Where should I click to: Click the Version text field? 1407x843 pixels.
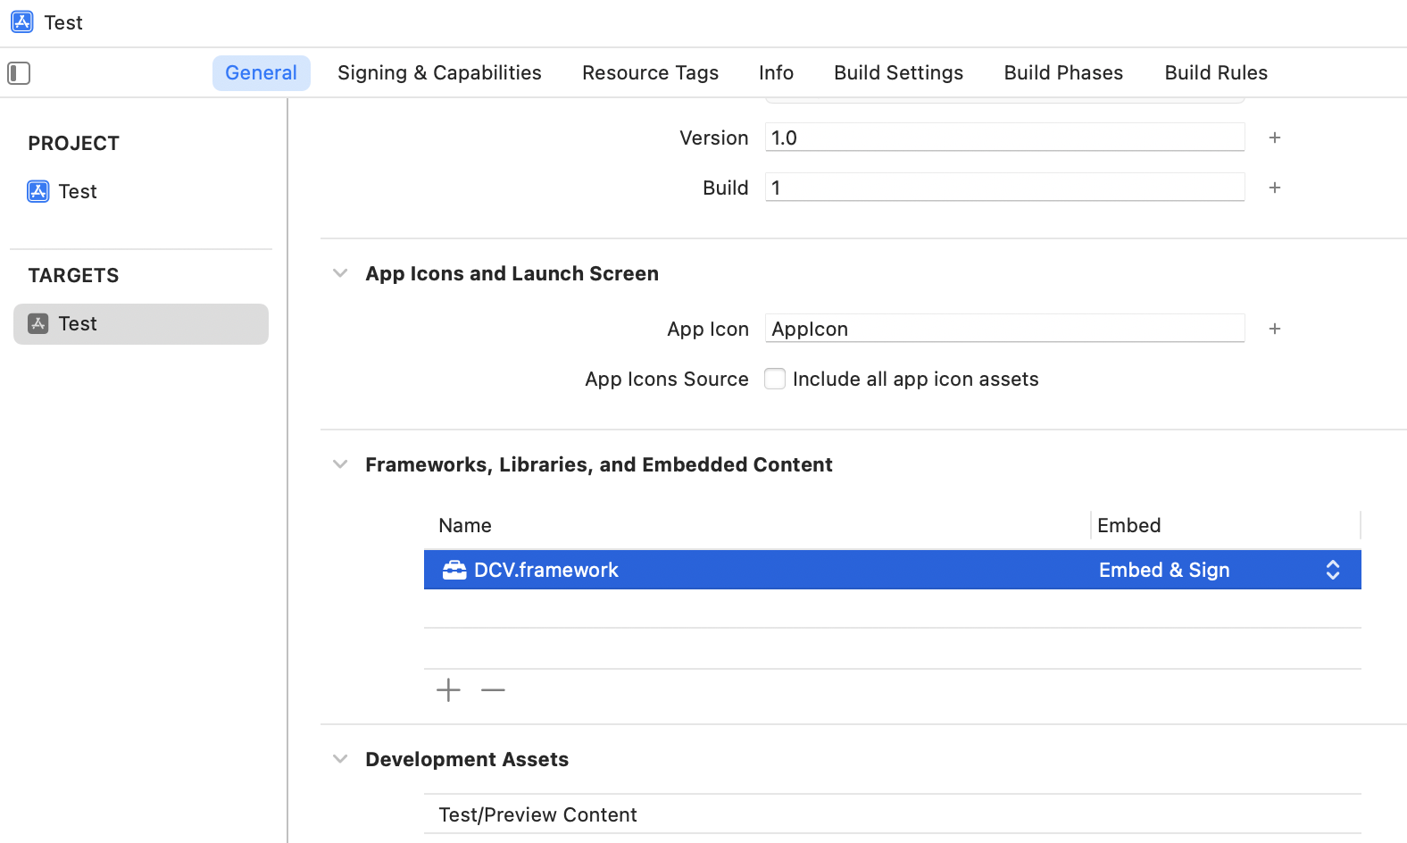(x=1004, y=138)
